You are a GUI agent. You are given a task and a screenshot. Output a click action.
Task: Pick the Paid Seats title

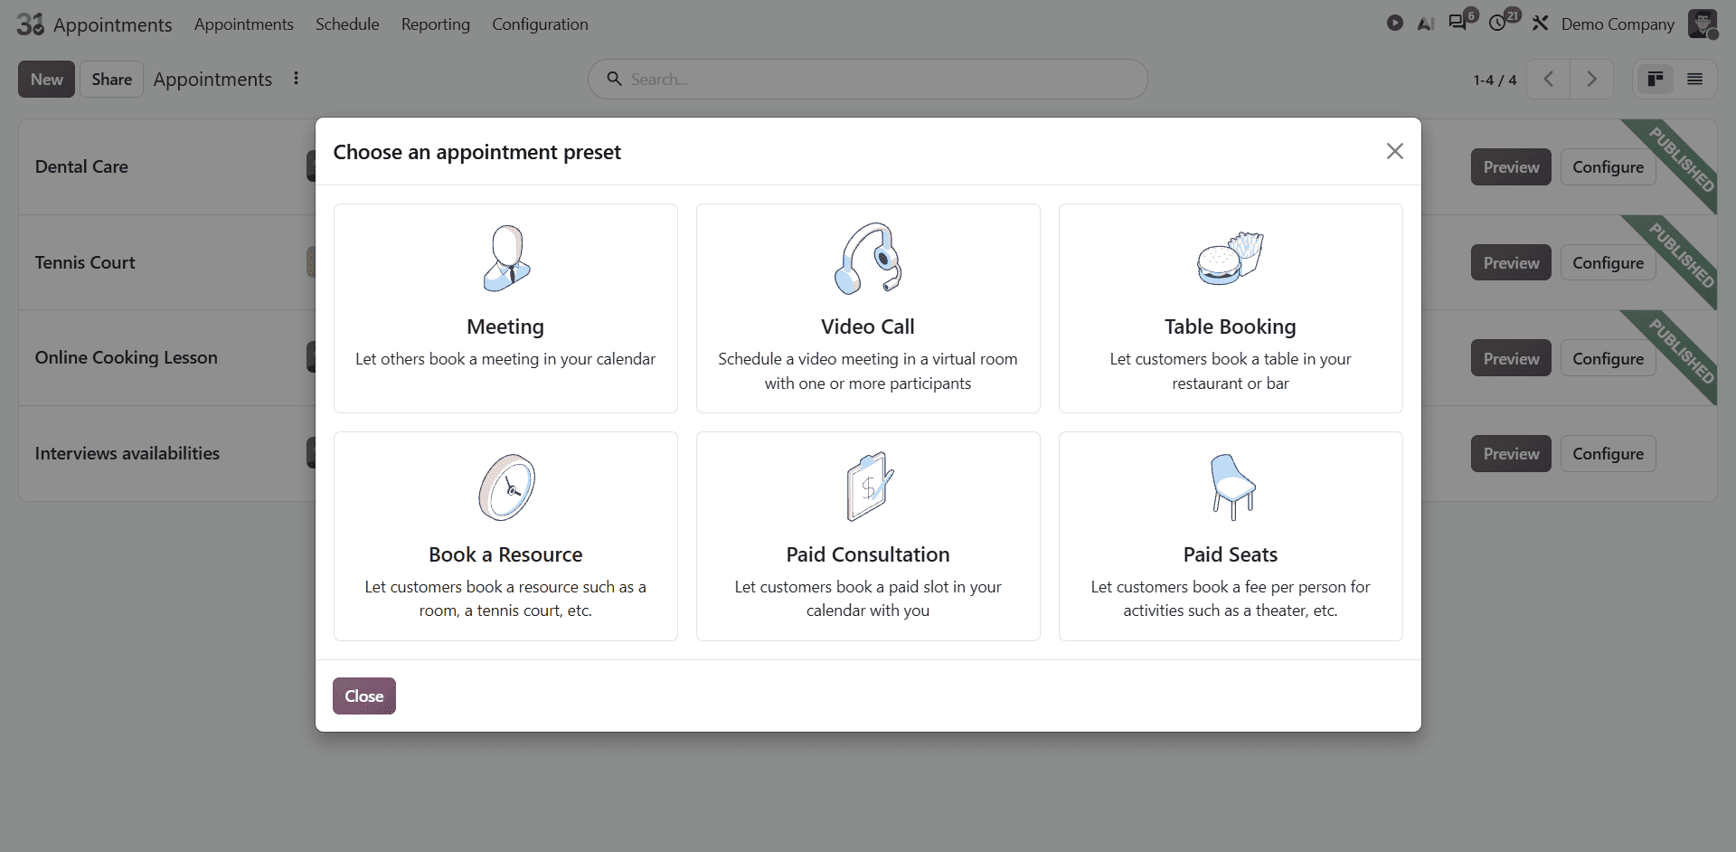point(1231,554)
